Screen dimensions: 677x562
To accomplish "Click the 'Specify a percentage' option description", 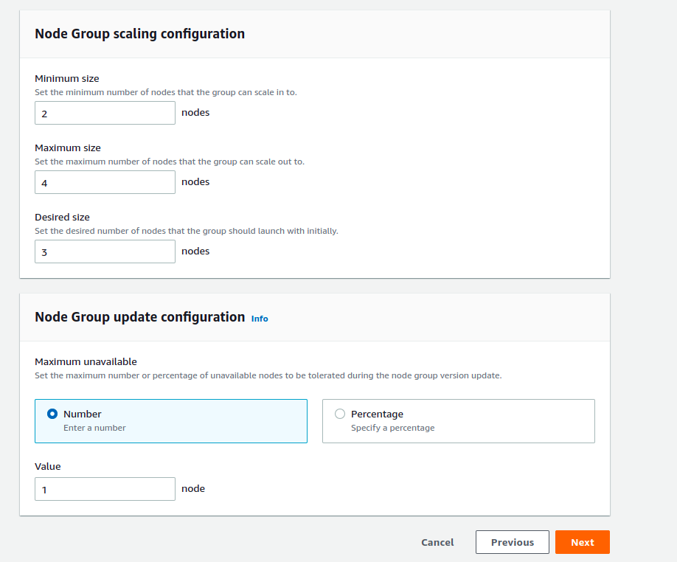I will [392, 428].
